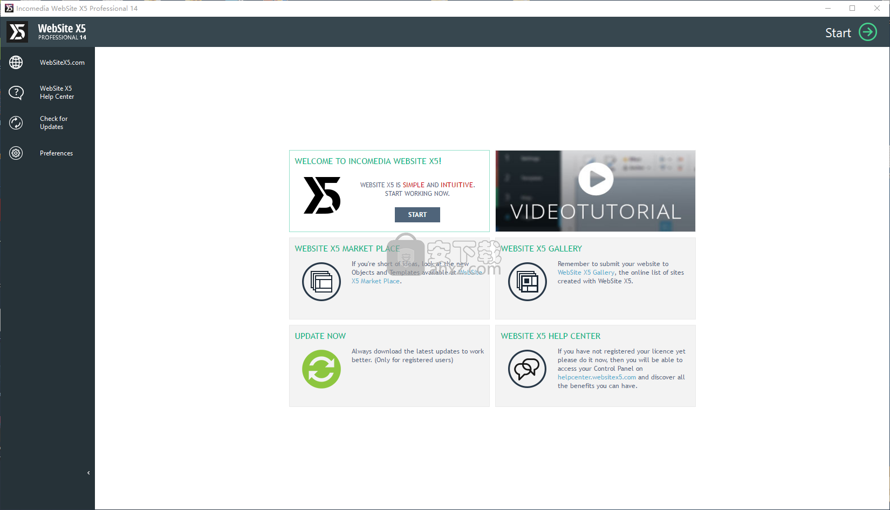
Task: Click the START button in welcome panel
Action: pos(417,215)
